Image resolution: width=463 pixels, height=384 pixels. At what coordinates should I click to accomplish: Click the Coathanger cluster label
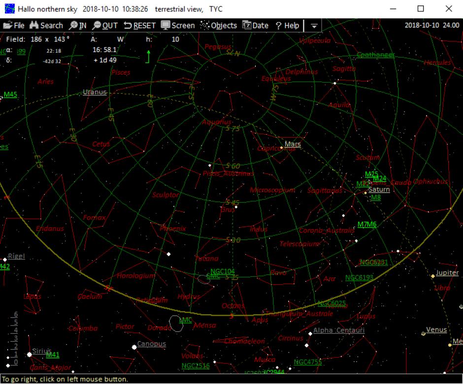coord(376,55)
